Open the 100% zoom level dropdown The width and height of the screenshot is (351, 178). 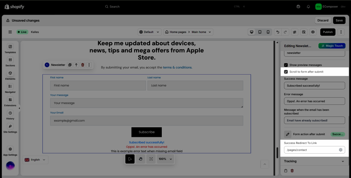click(166, 159)
